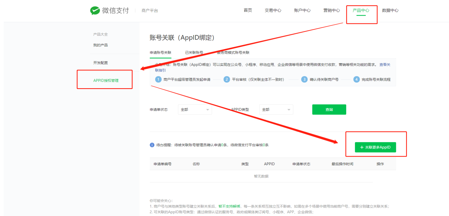This screenshot has width=449, height=216.
Task: Switch to the 服务商模式账号关联 tab
Action: coord(233,52)
